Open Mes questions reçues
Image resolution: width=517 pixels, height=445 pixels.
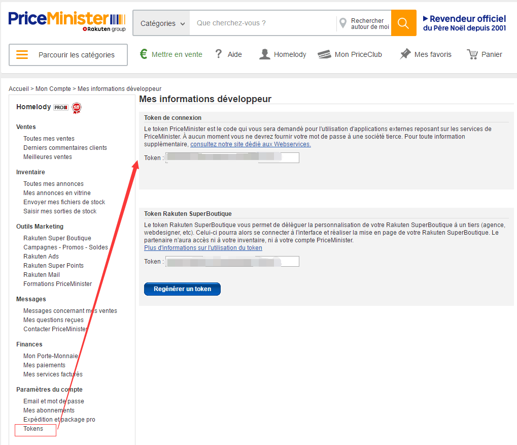click(53, 320)
